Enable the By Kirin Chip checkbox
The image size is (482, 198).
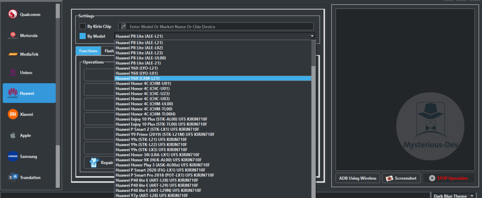[x=82, y=26]
